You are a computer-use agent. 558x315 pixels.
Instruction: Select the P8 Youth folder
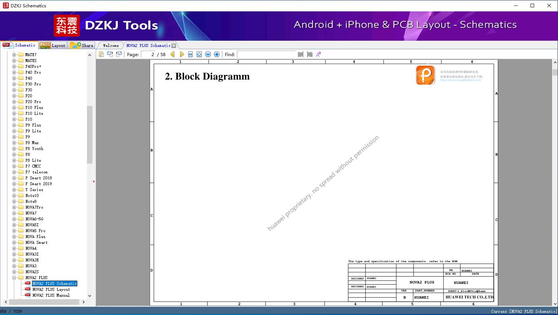[x=34, y=149]
